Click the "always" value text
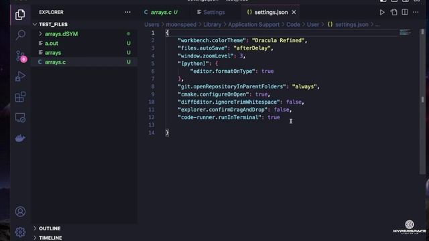Screen dimensions: 429x241 (x=304, y=86)
